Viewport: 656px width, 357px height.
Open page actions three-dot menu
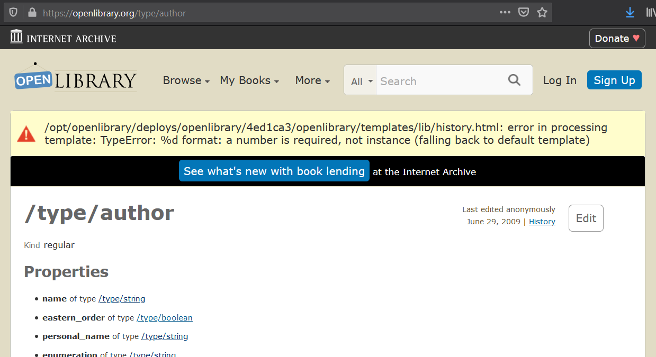pyautogui.click(x=505, y=12)
